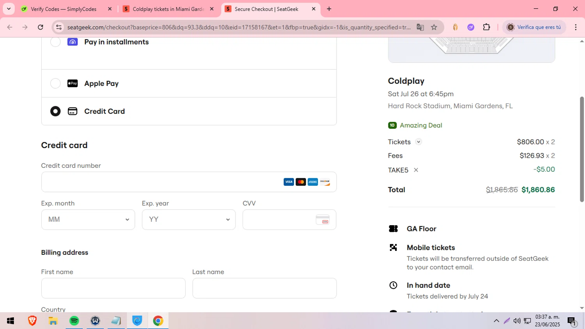Go back to previous page
This screenshot has height=329, width=585.
10,27
